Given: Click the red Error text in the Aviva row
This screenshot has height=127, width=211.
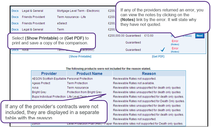Looking at the screenshot, I should (x=175, y=48).
